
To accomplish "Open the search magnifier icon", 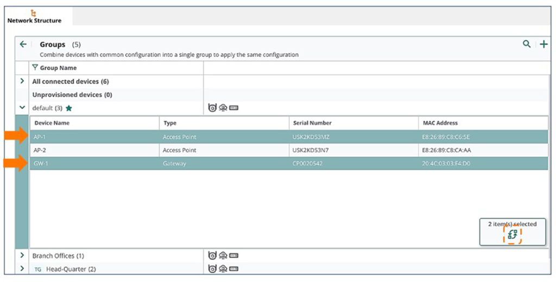I will click(526, 44).
